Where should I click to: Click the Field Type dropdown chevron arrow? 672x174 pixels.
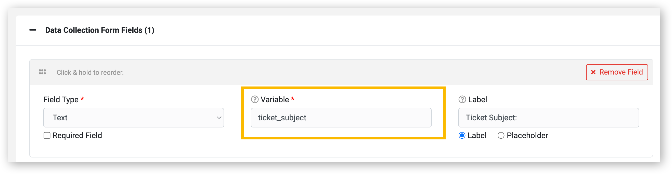(x=219, y=118)
